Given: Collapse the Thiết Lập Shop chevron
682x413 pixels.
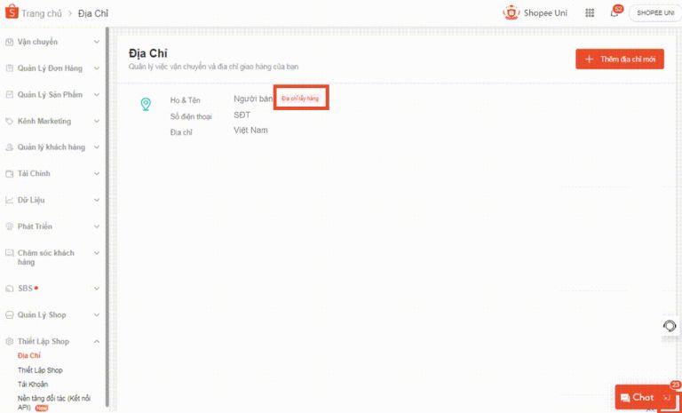Looking at the screenshot, I should [97, 342].
